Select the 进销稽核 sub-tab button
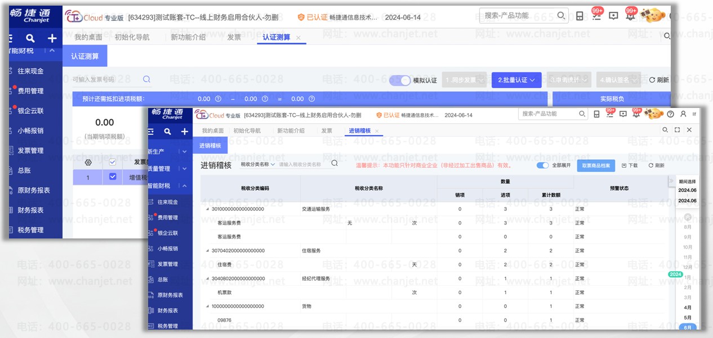This screenshot has width=713, height=338. [x=210, y=146]
